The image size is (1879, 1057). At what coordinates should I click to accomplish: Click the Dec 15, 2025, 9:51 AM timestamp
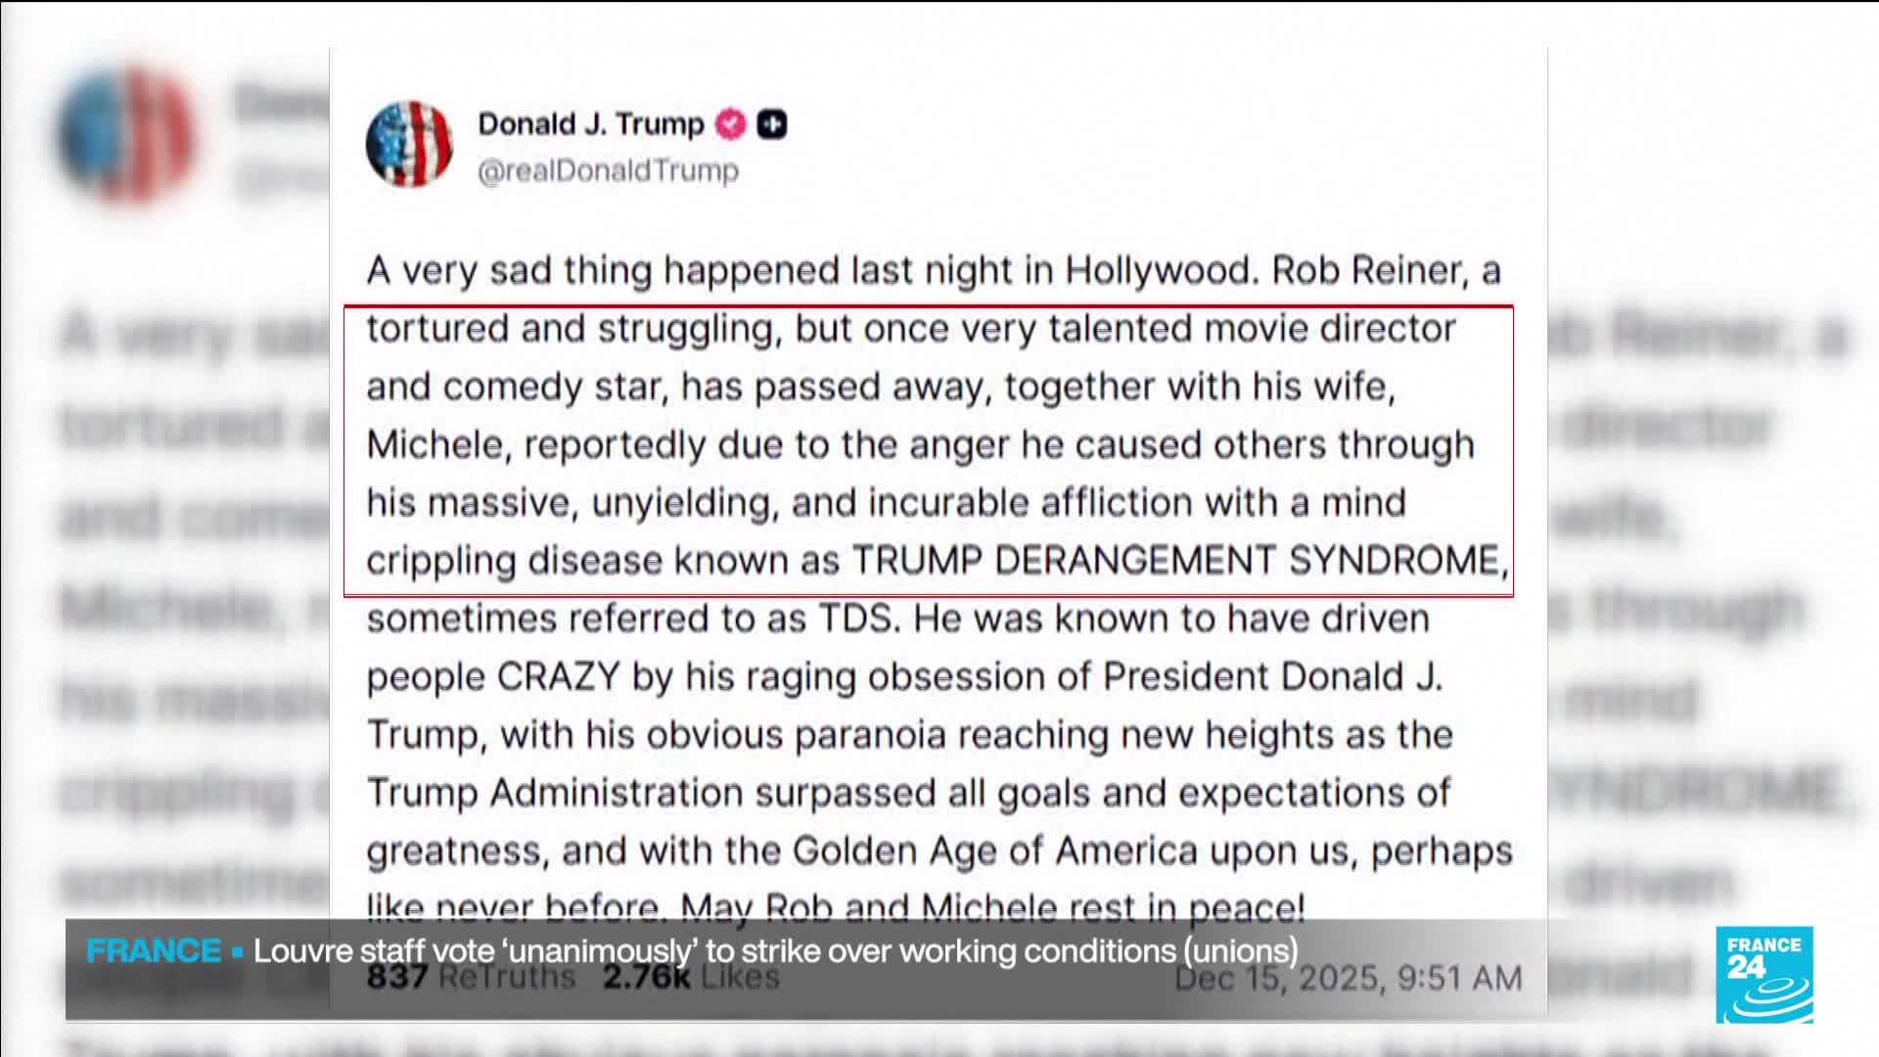tap(1348, 978)
